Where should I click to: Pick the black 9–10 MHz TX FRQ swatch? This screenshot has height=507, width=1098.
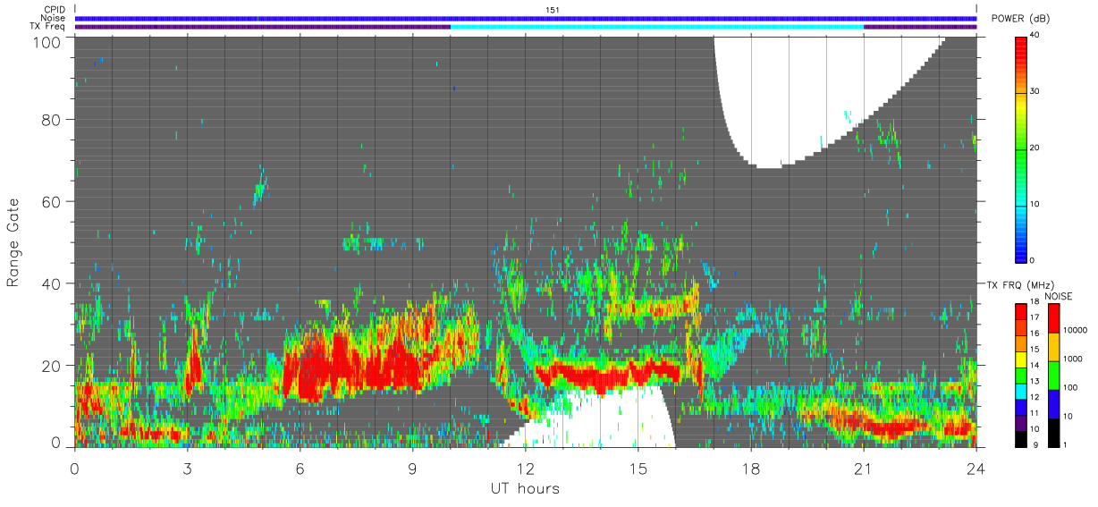[x=1020, y=438]
